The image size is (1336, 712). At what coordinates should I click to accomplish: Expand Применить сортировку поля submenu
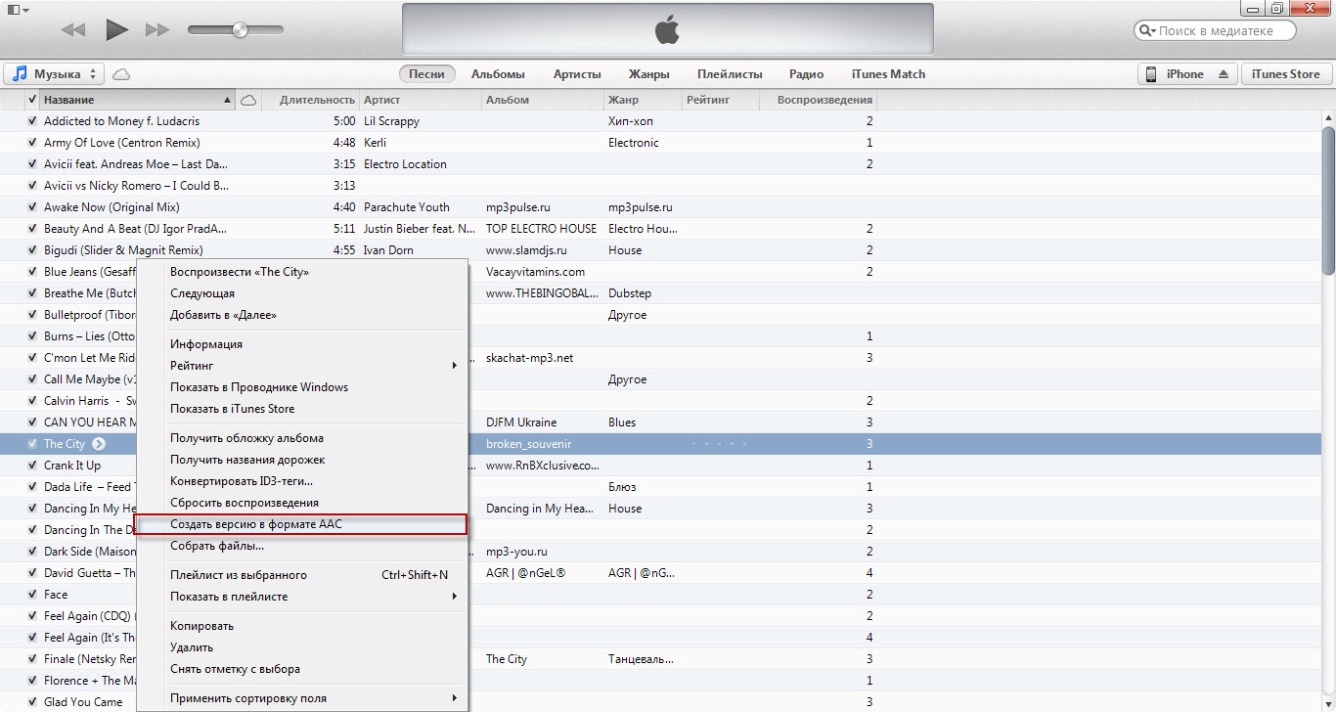tap(302, 698)
